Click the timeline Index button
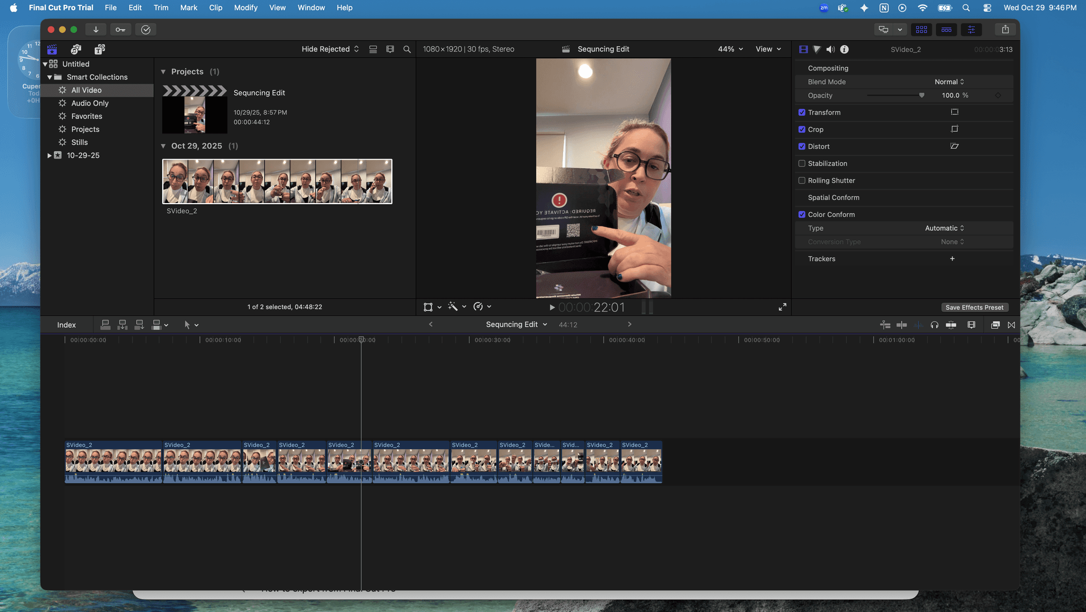The image size is (1086, 612). click(x=66, y=325)
